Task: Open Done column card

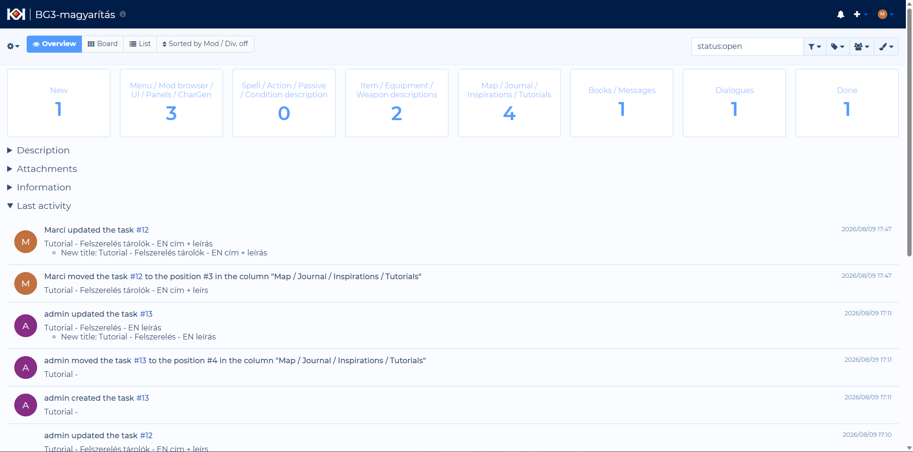Action: [x=847, y=103]
